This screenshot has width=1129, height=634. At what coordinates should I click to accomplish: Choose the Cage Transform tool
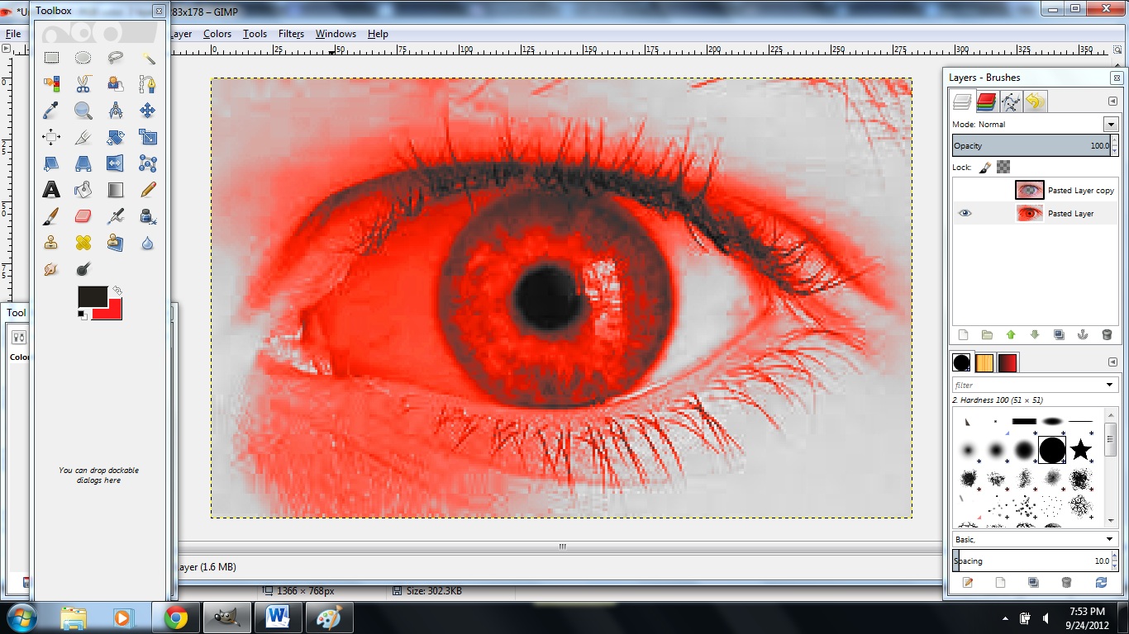pos(148,163)
